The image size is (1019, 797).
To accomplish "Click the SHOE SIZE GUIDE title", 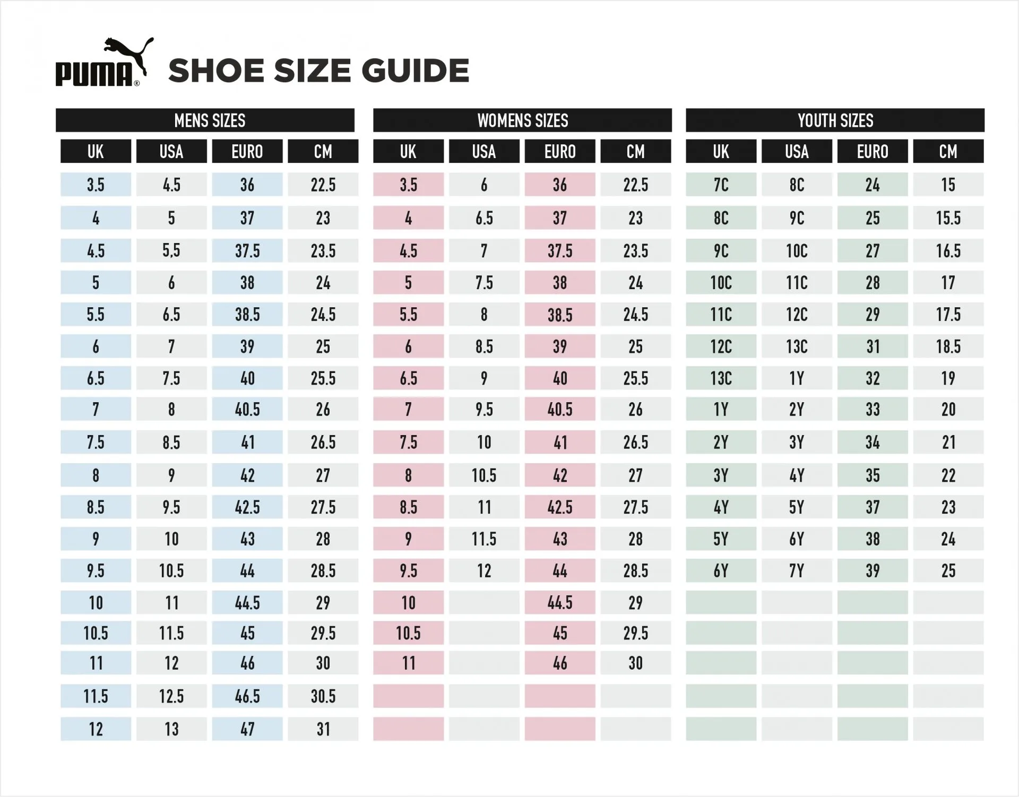I will pos(318,71).
